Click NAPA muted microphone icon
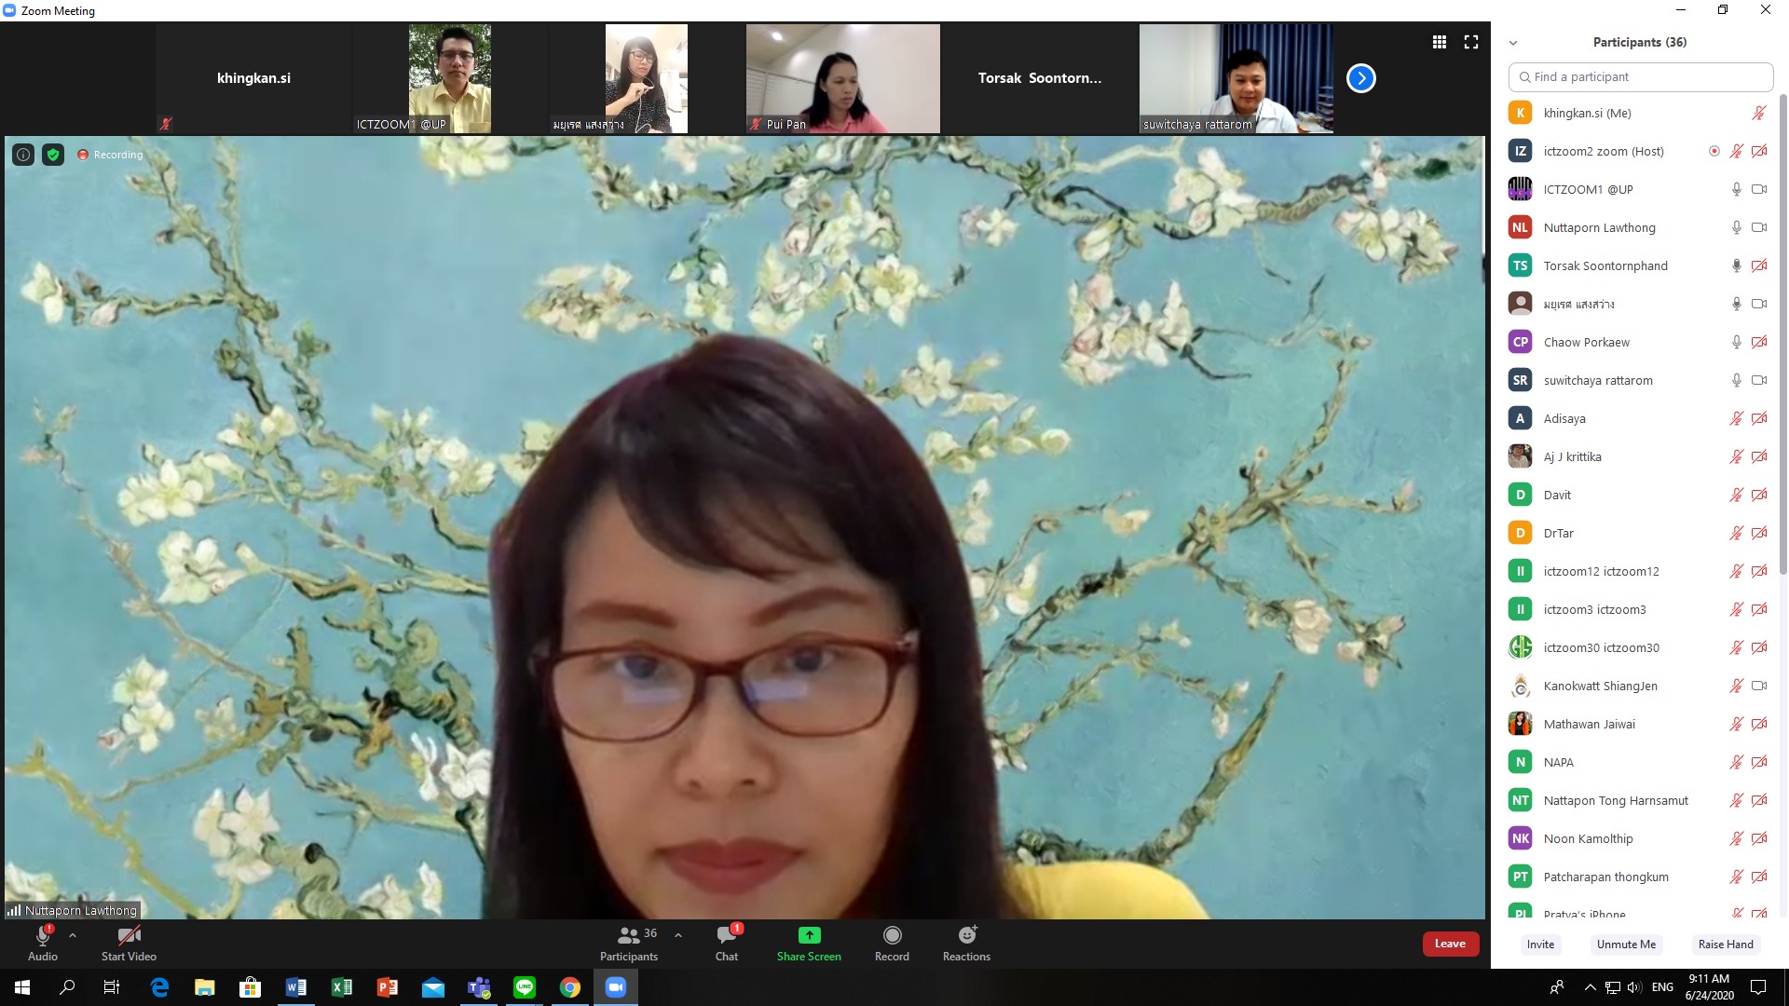 click(1737, 762)
